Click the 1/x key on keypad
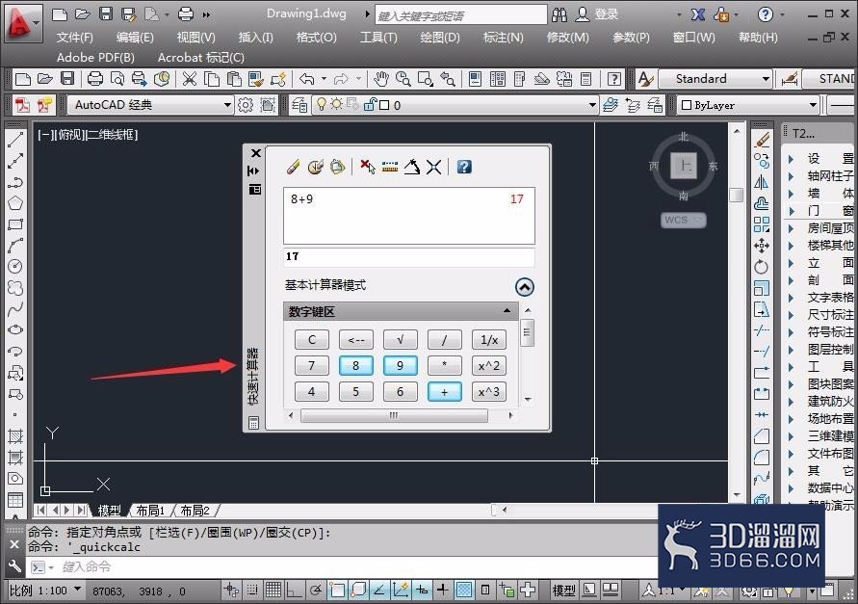 [488, 339]
